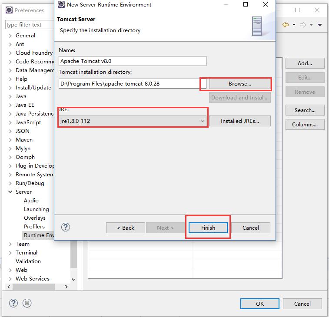
Task: Click Cancel in the Preferences window
Action: [302, 304]
